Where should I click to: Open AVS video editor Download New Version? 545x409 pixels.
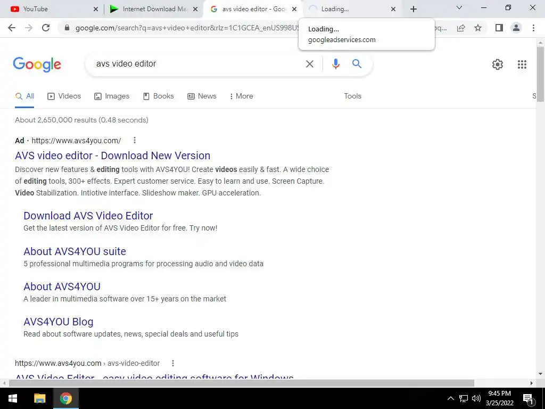coord(113,156)
